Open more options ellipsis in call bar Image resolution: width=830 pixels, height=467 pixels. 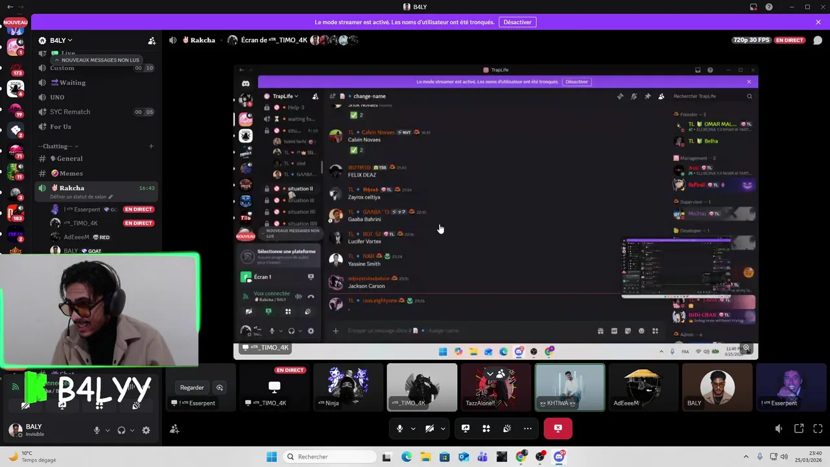coord(528,428)
